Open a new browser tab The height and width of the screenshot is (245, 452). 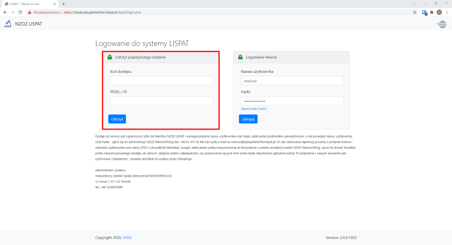pos(64,4)
